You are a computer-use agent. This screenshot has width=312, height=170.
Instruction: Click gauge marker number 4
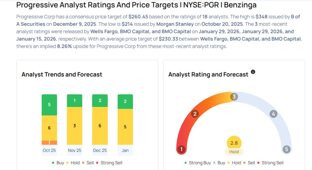click(x=273, y=114)
